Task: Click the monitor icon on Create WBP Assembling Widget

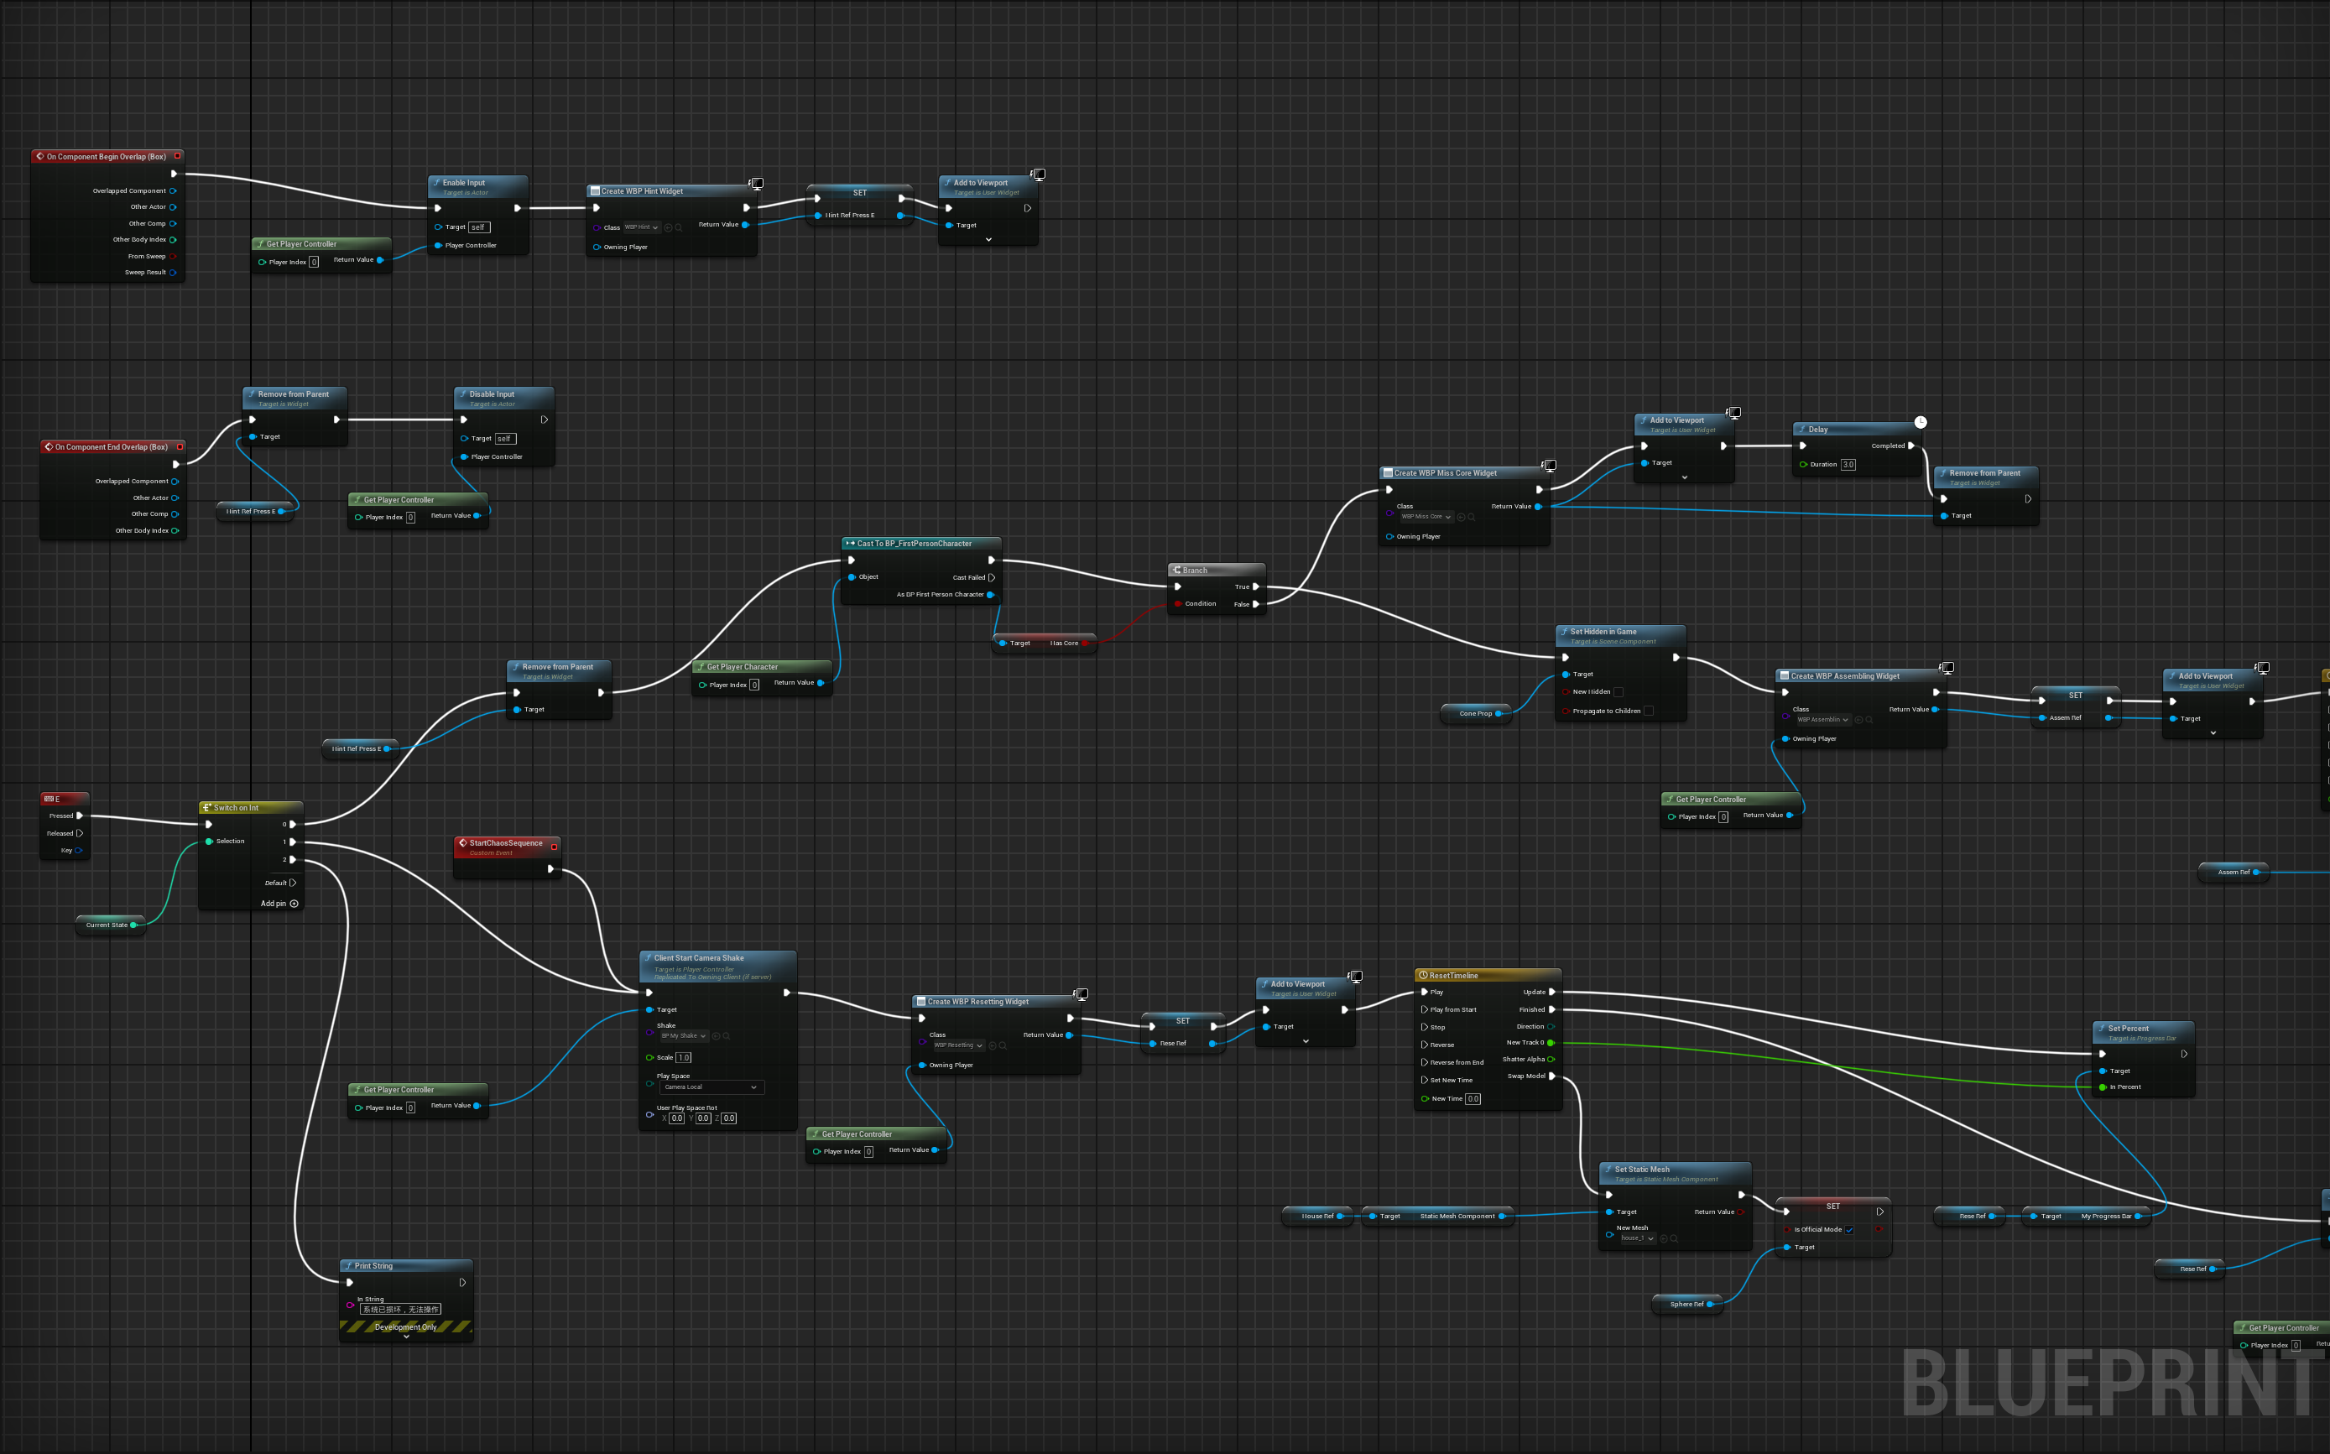Action: (x=1947, y=666)
